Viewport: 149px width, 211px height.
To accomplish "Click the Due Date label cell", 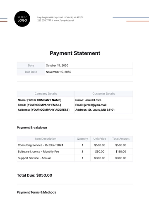I will click(x=31, y=72).
